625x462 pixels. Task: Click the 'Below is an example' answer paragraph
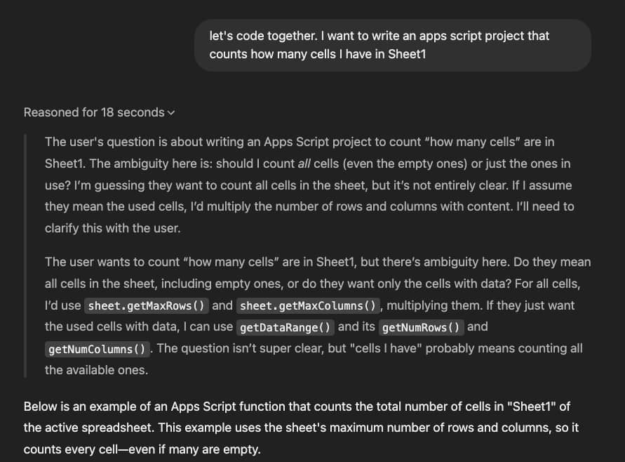(302, 428)
